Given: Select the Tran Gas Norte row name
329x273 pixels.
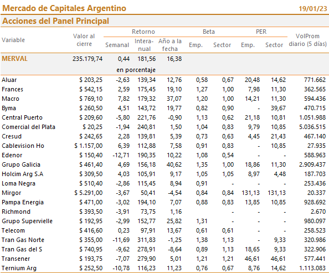Looking at the screenshot, I should pyautogui.click(x=23, y=240).
